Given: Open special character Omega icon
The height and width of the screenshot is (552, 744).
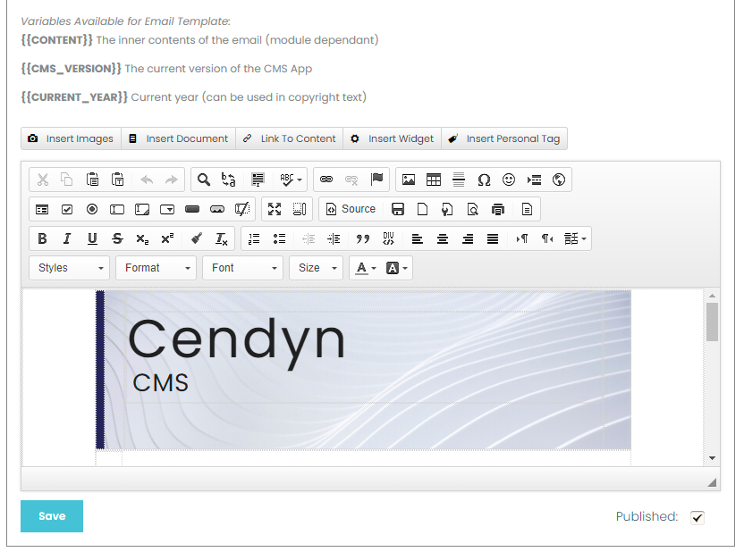Looking at the screenshot, I should (x=484, y=180).
